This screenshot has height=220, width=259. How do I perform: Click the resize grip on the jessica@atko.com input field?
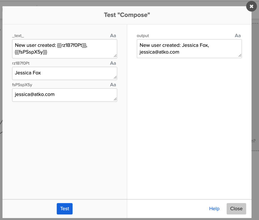[x=115, y=99]
